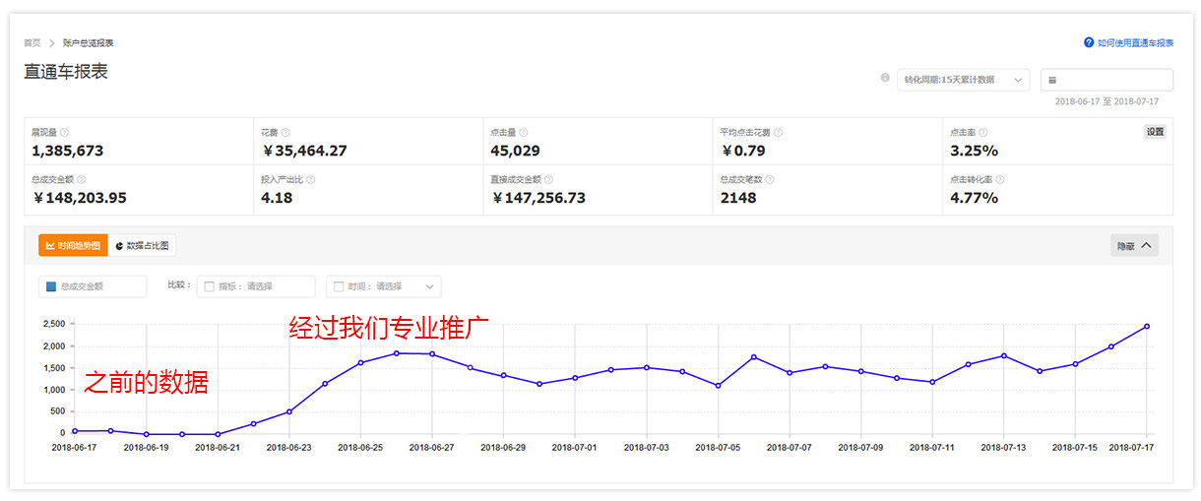Enable the 指标 comparison checkbox
The height and width of the screenshot is (501, 1201).
[209, 286]
